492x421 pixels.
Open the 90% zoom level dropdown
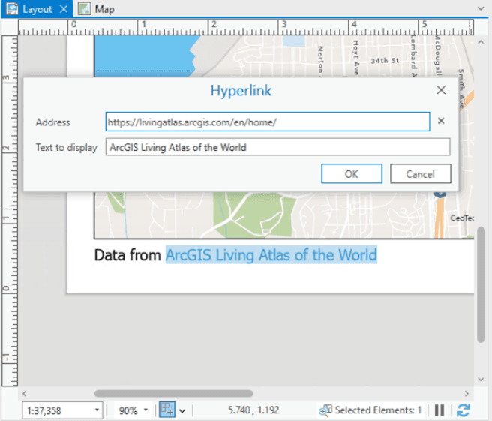tap(145, 410)
